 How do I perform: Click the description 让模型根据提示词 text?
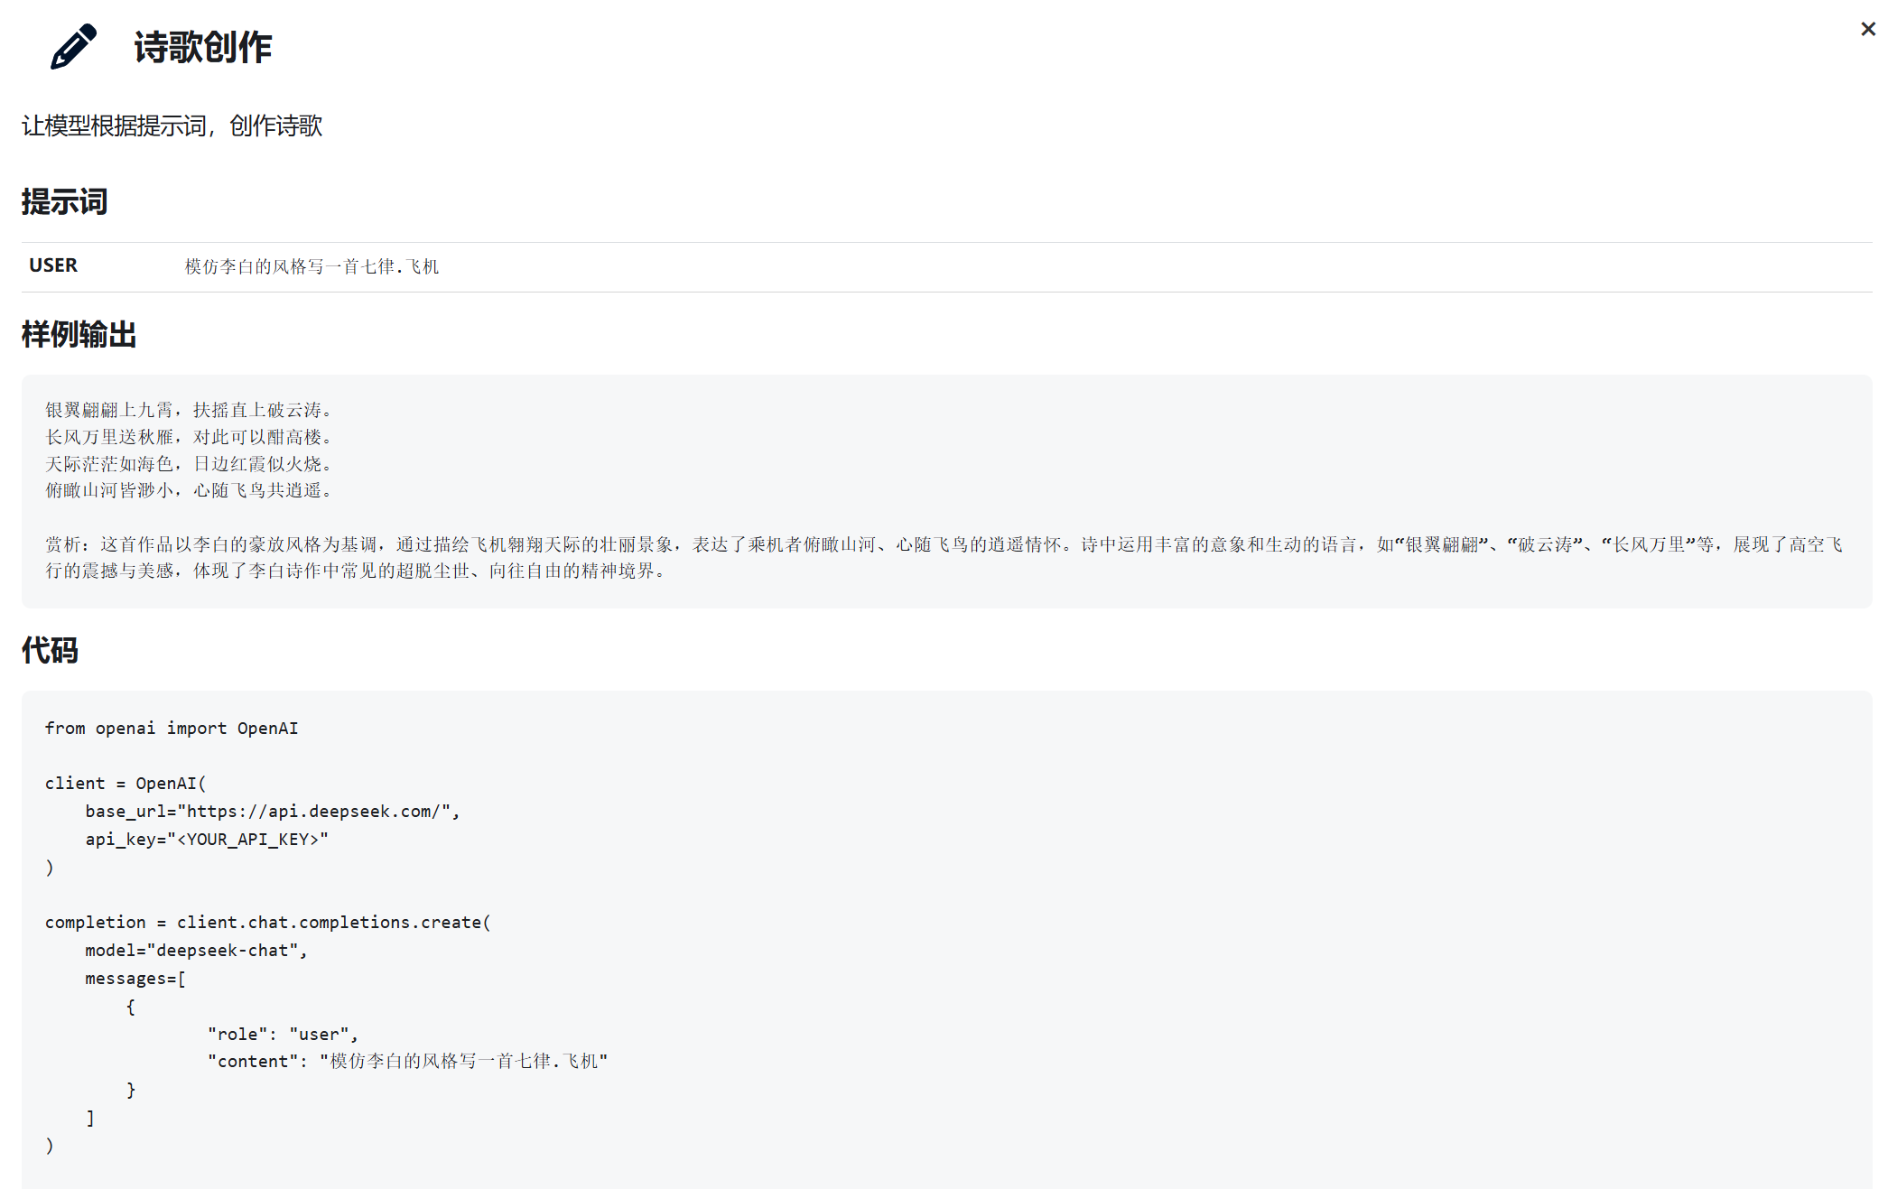[x=172, y=125]
